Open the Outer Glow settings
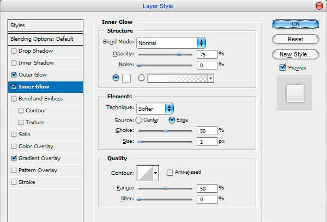 tap(33, 75)
